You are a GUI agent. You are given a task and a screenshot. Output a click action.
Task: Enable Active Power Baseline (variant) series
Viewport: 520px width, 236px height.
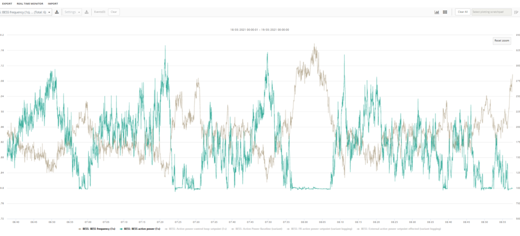(x=256, y=229)
